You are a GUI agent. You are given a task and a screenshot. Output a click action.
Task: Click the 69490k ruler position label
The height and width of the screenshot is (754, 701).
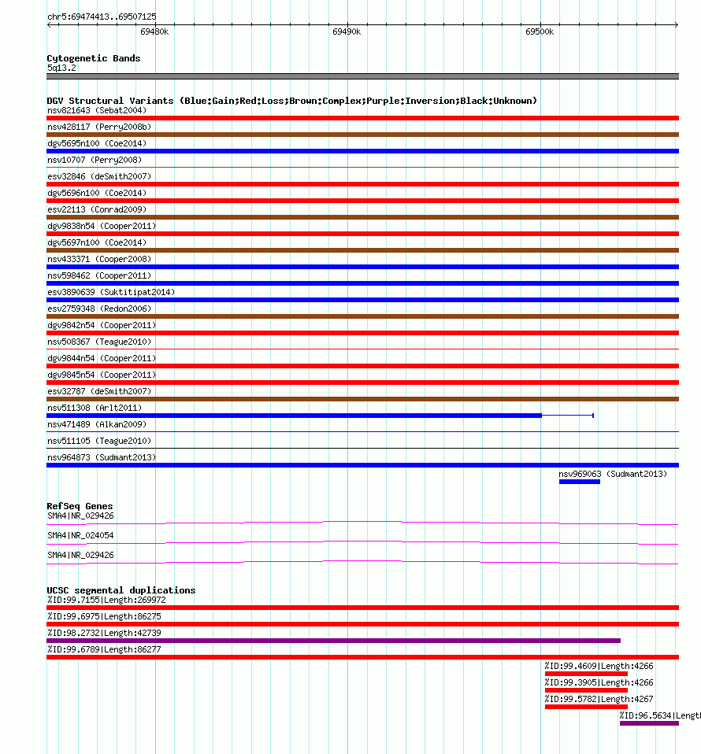pyautogui.click(x=347, y=31)
